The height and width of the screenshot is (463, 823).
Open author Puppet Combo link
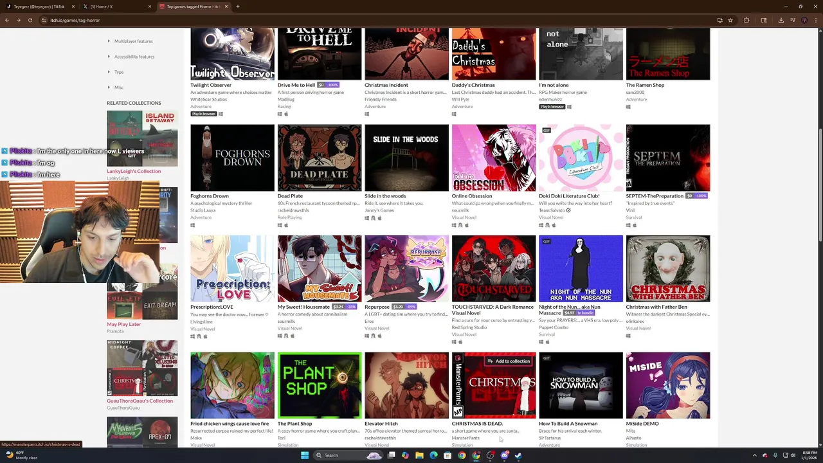pyautogui.click(x=554, y=327)
